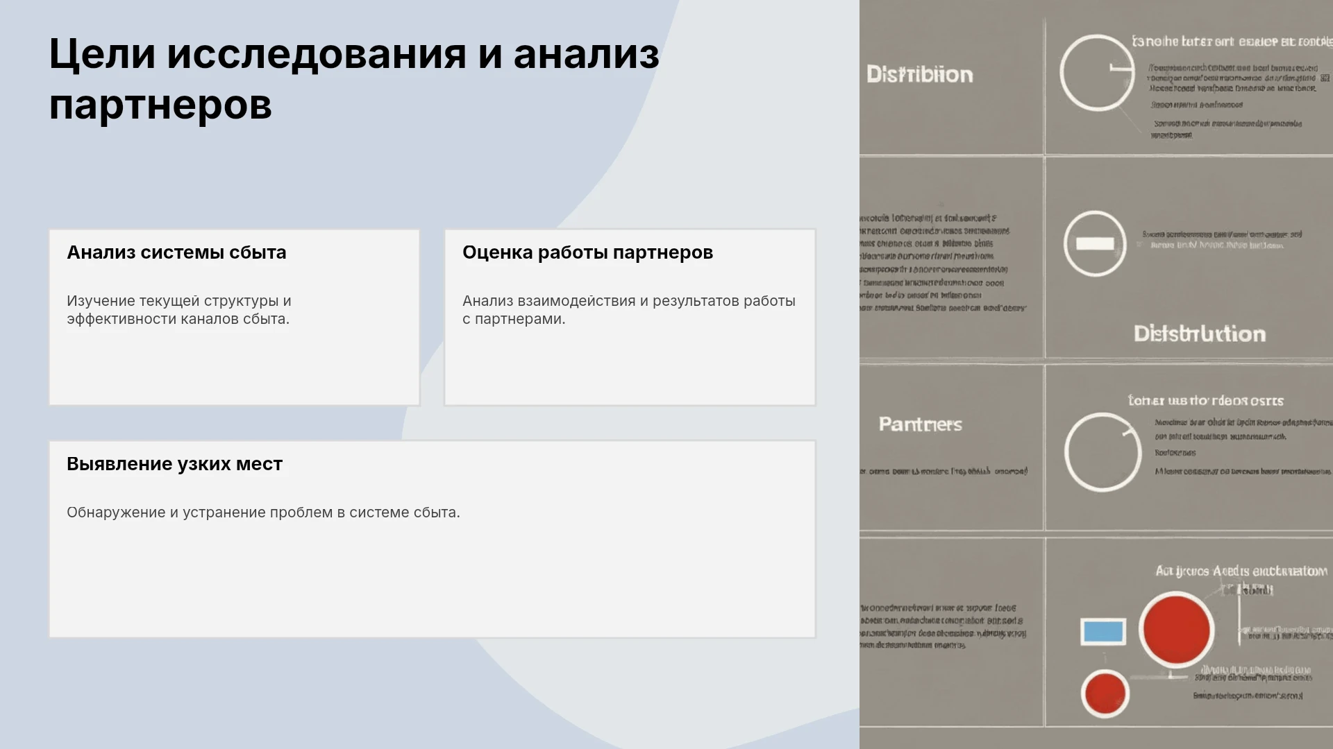Click the slide title "Цели исследования и анализ партнеров"

click(x=354, y=79)
